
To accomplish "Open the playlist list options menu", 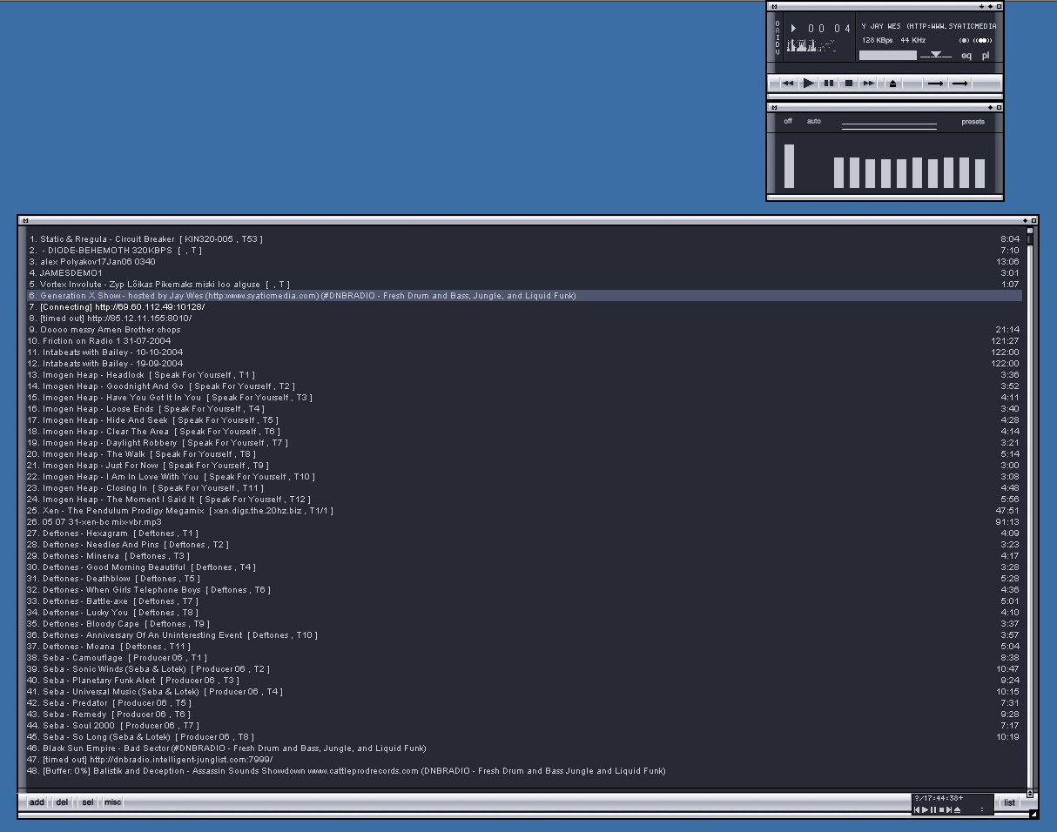I will point(1009,802).
